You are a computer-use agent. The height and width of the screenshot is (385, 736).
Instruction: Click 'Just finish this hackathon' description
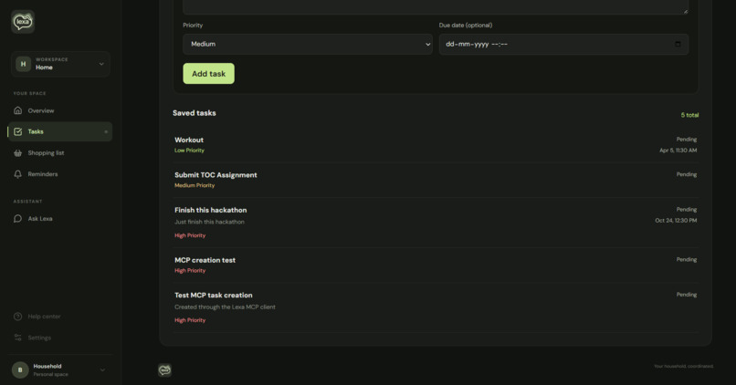[x=209, y=222]
